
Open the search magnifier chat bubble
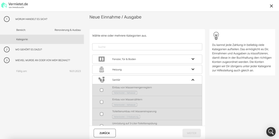271,131
